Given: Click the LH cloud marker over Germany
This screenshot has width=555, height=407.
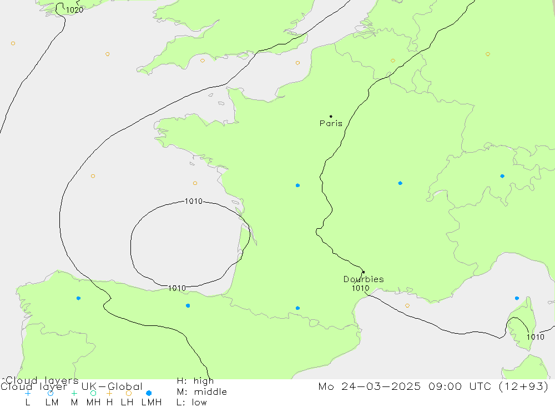Looking at the screenshot, I should (x=488, y=54).
